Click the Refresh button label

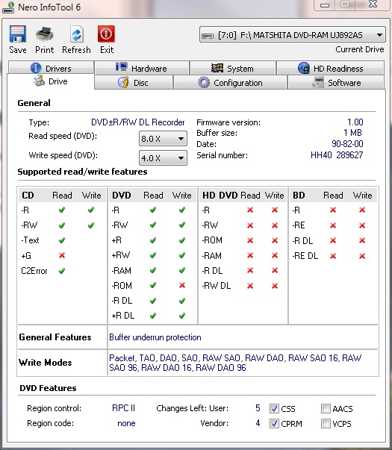76,50
